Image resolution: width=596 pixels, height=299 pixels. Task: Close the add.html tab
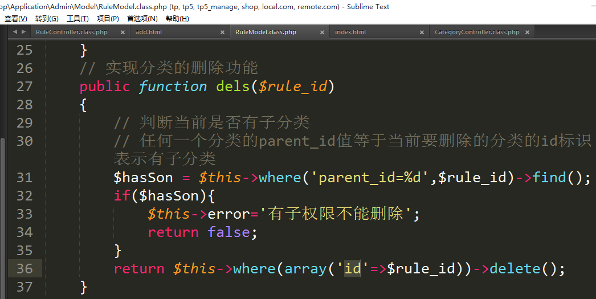222,32
